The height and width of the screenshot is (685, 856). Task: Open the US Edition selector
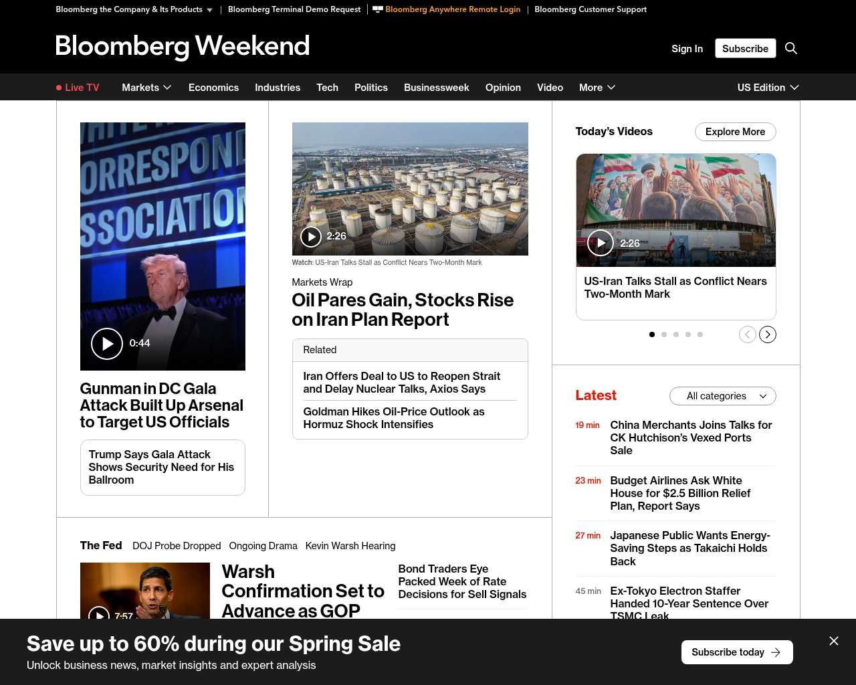click(768, 88)
